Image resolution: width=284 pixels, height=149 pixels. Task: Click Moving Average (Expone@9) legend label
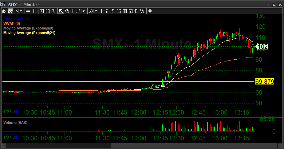pyautogui.click(x=28, y=28)
